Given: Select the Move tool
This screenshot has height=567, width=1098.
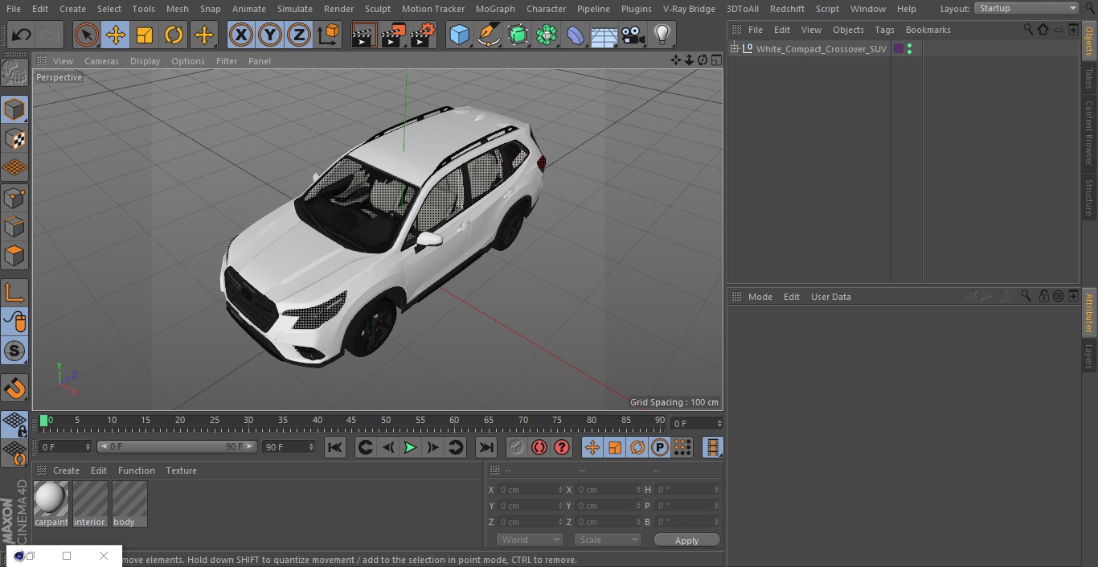Looking at the screenshot, I should coord(116,35).
